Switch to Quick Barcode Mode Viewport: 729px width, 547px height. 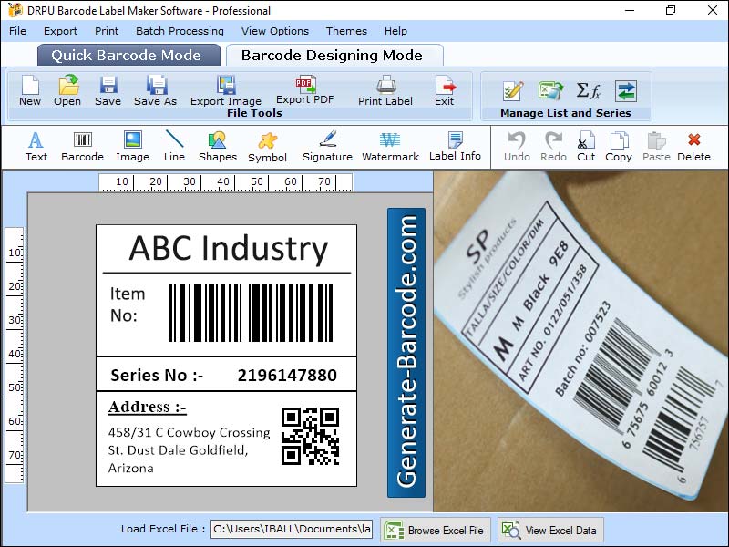click(x=128, y=55)
